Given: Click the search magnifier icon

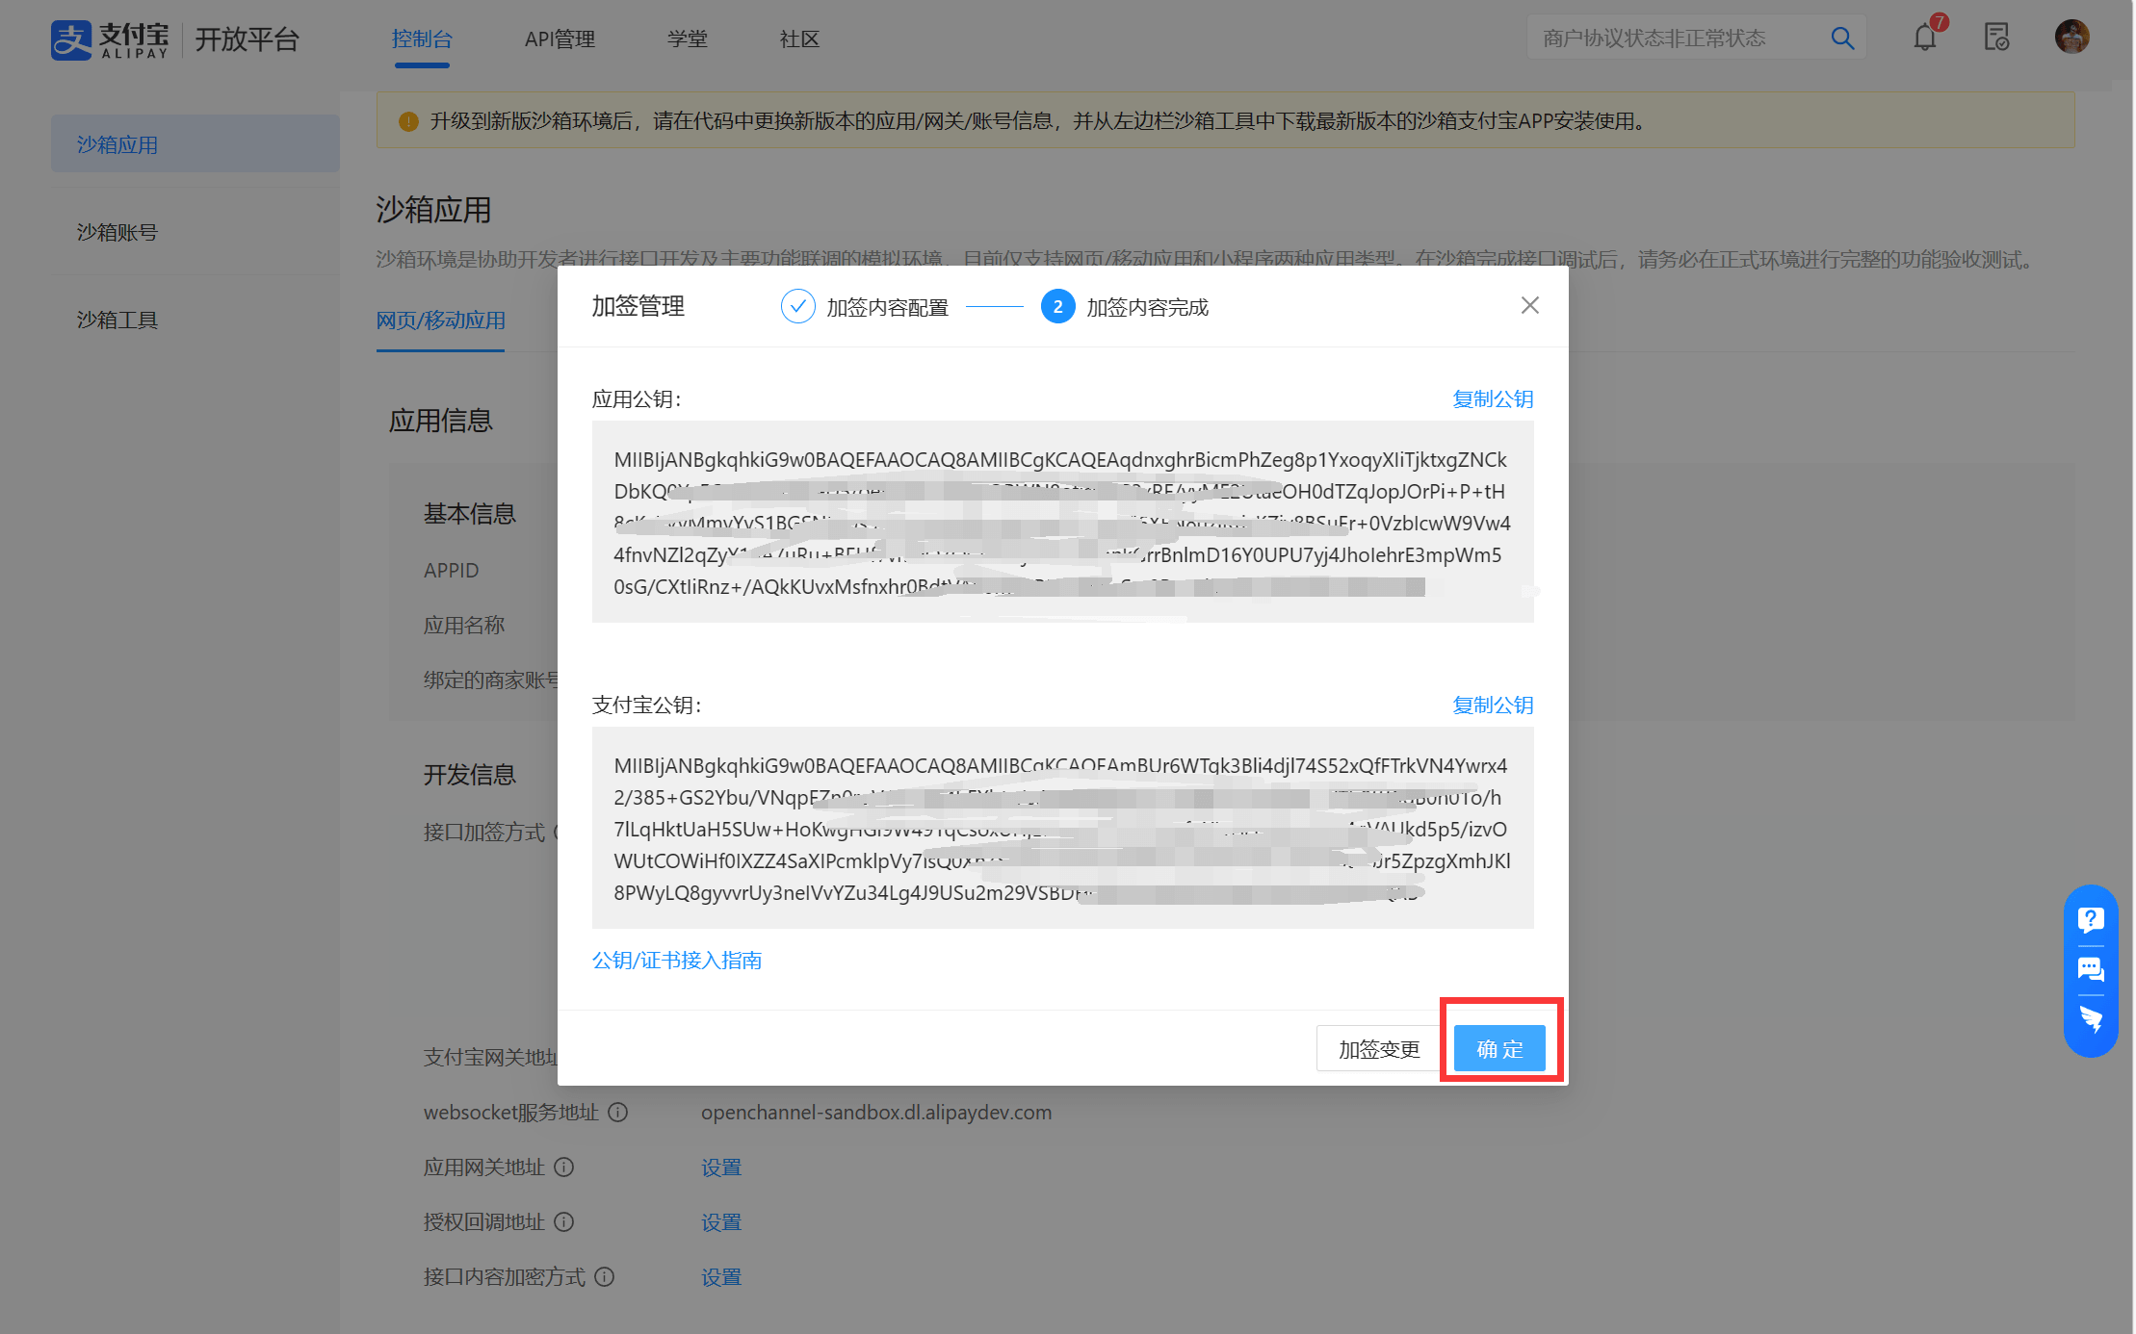Looking at the screenshot, I should 1841,38.
